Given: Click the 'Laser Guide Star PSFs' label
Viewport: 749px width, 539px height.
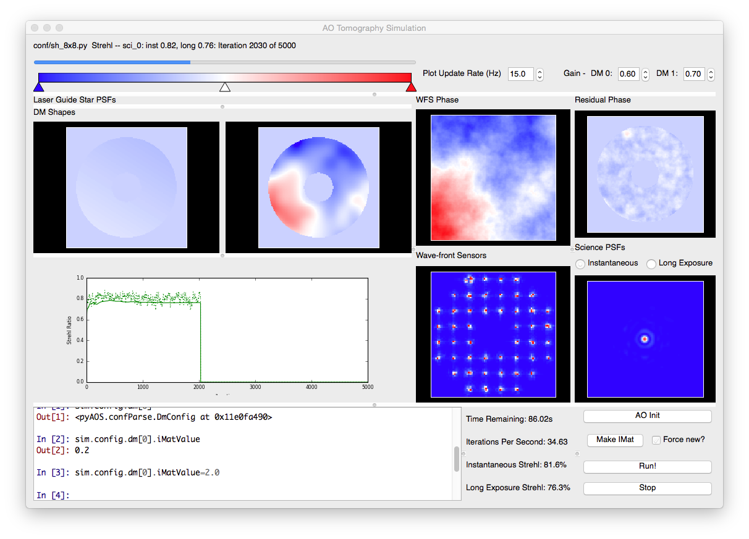Looking at the screenshot, I should click(75, 99).
